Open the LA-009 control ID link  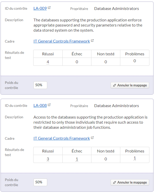(40, 8)
